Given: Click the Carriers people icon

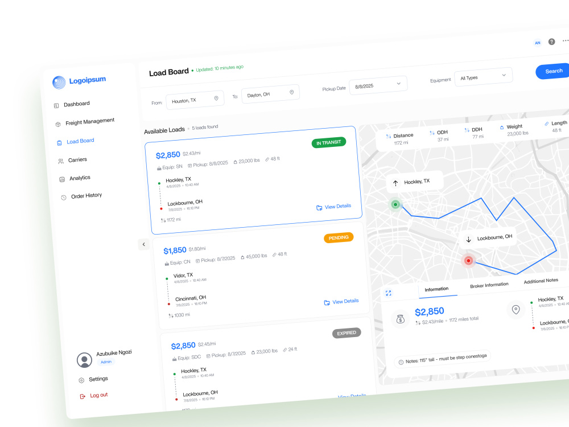Looking at the screenshot, I should 61,161.
